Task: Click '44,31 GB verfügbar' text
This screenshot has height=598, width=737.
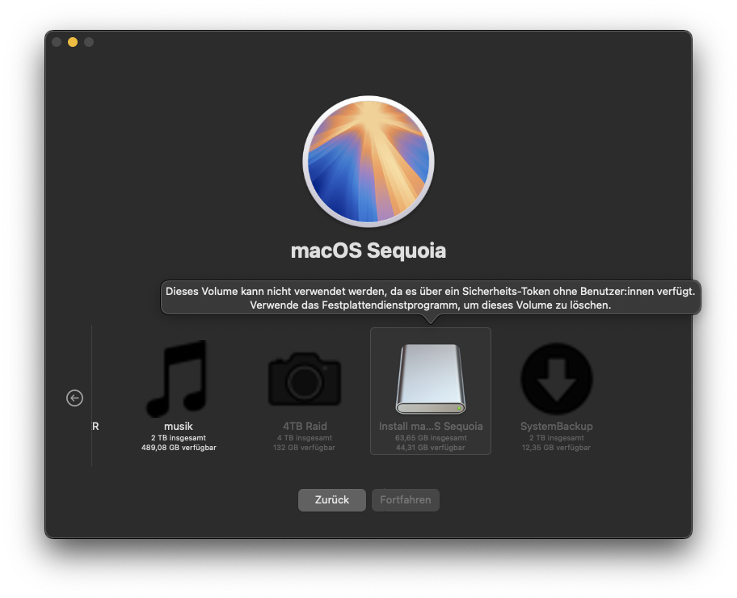Action: tap(431, 448)
